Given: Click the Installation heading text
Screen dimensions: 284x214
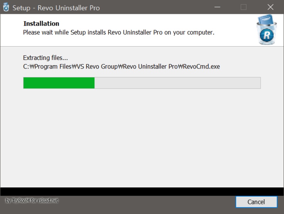Looking at the screenshot, I should pos(41,23).
